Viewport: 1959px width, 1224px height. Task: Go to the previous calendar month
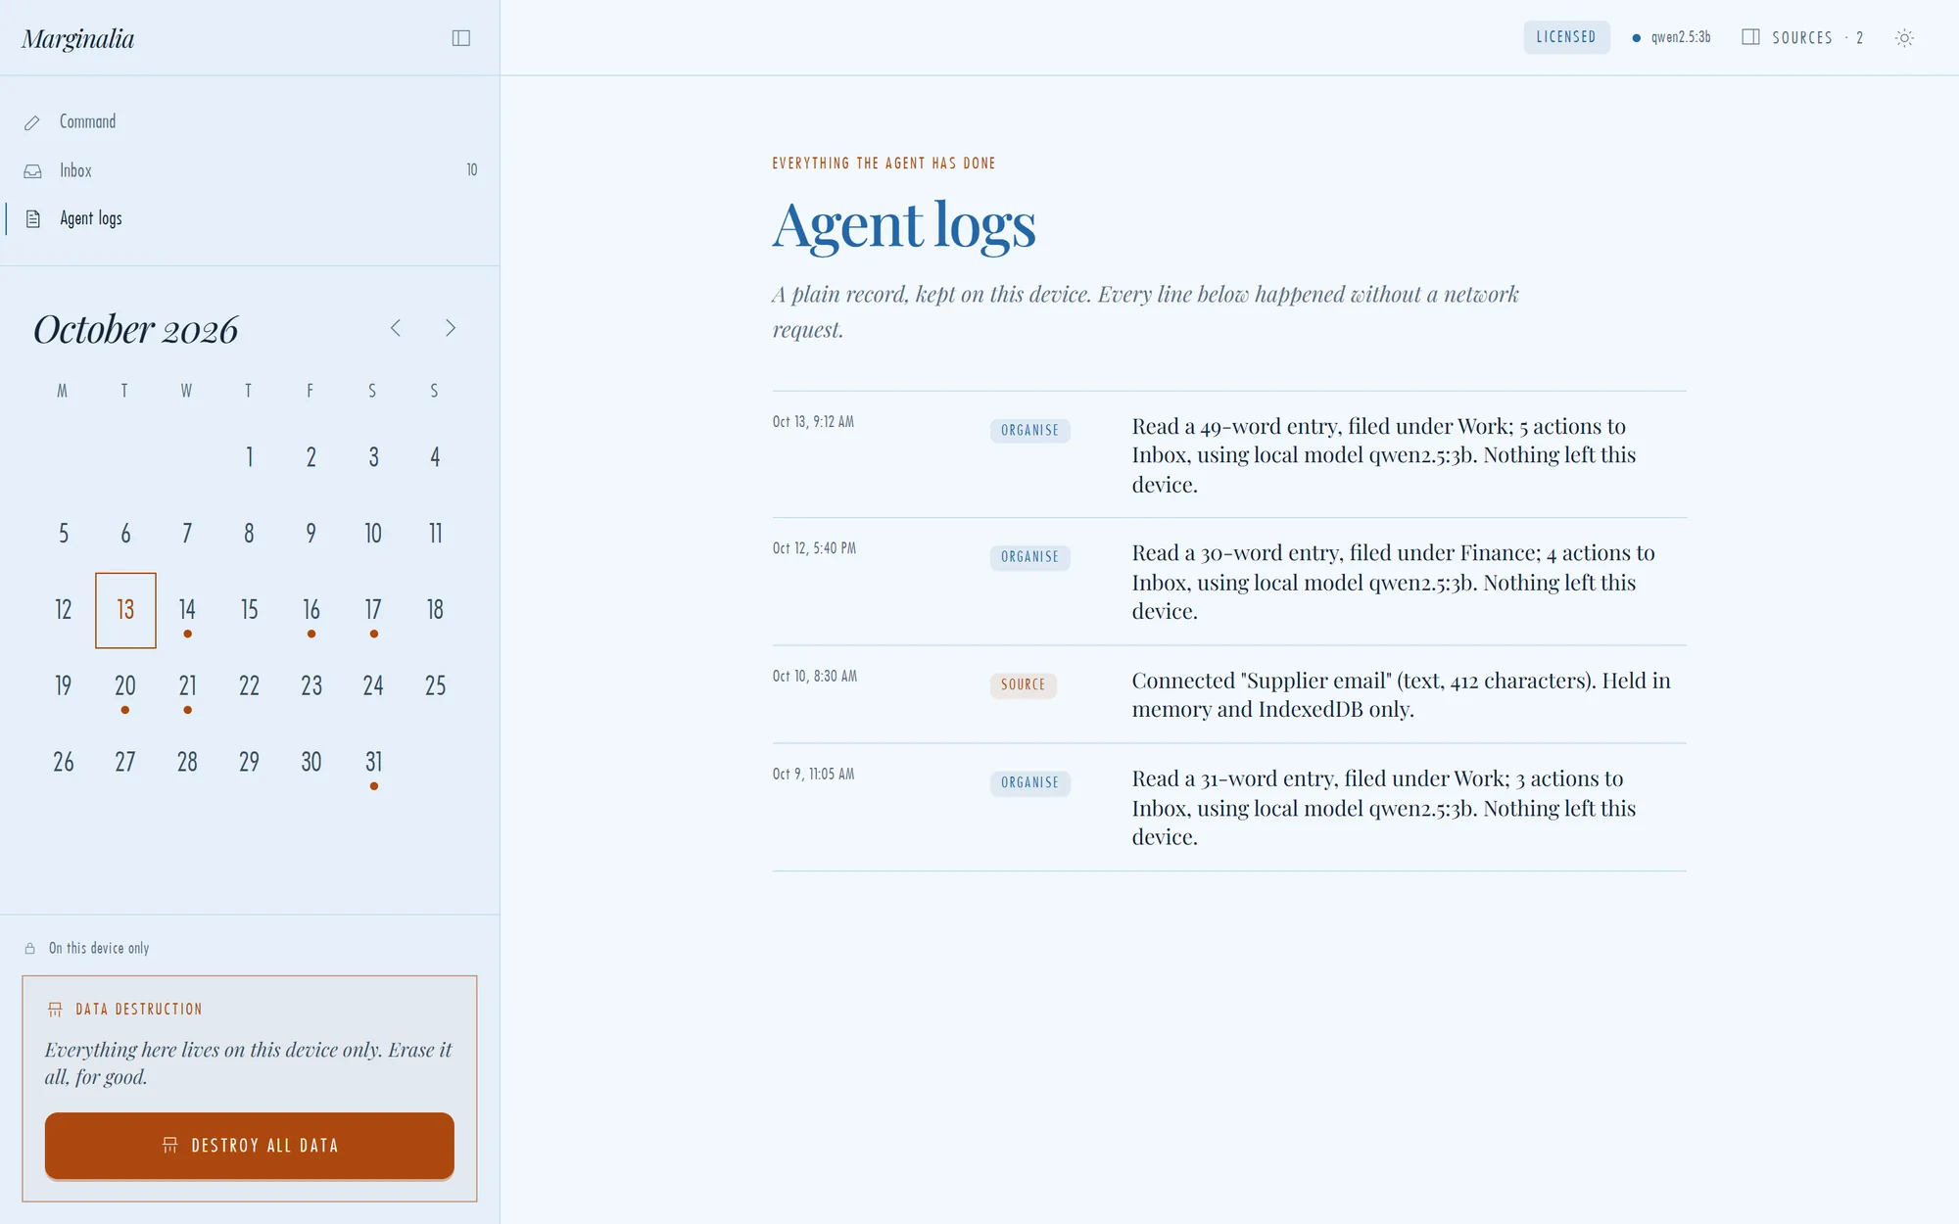[x=396, y=328]
